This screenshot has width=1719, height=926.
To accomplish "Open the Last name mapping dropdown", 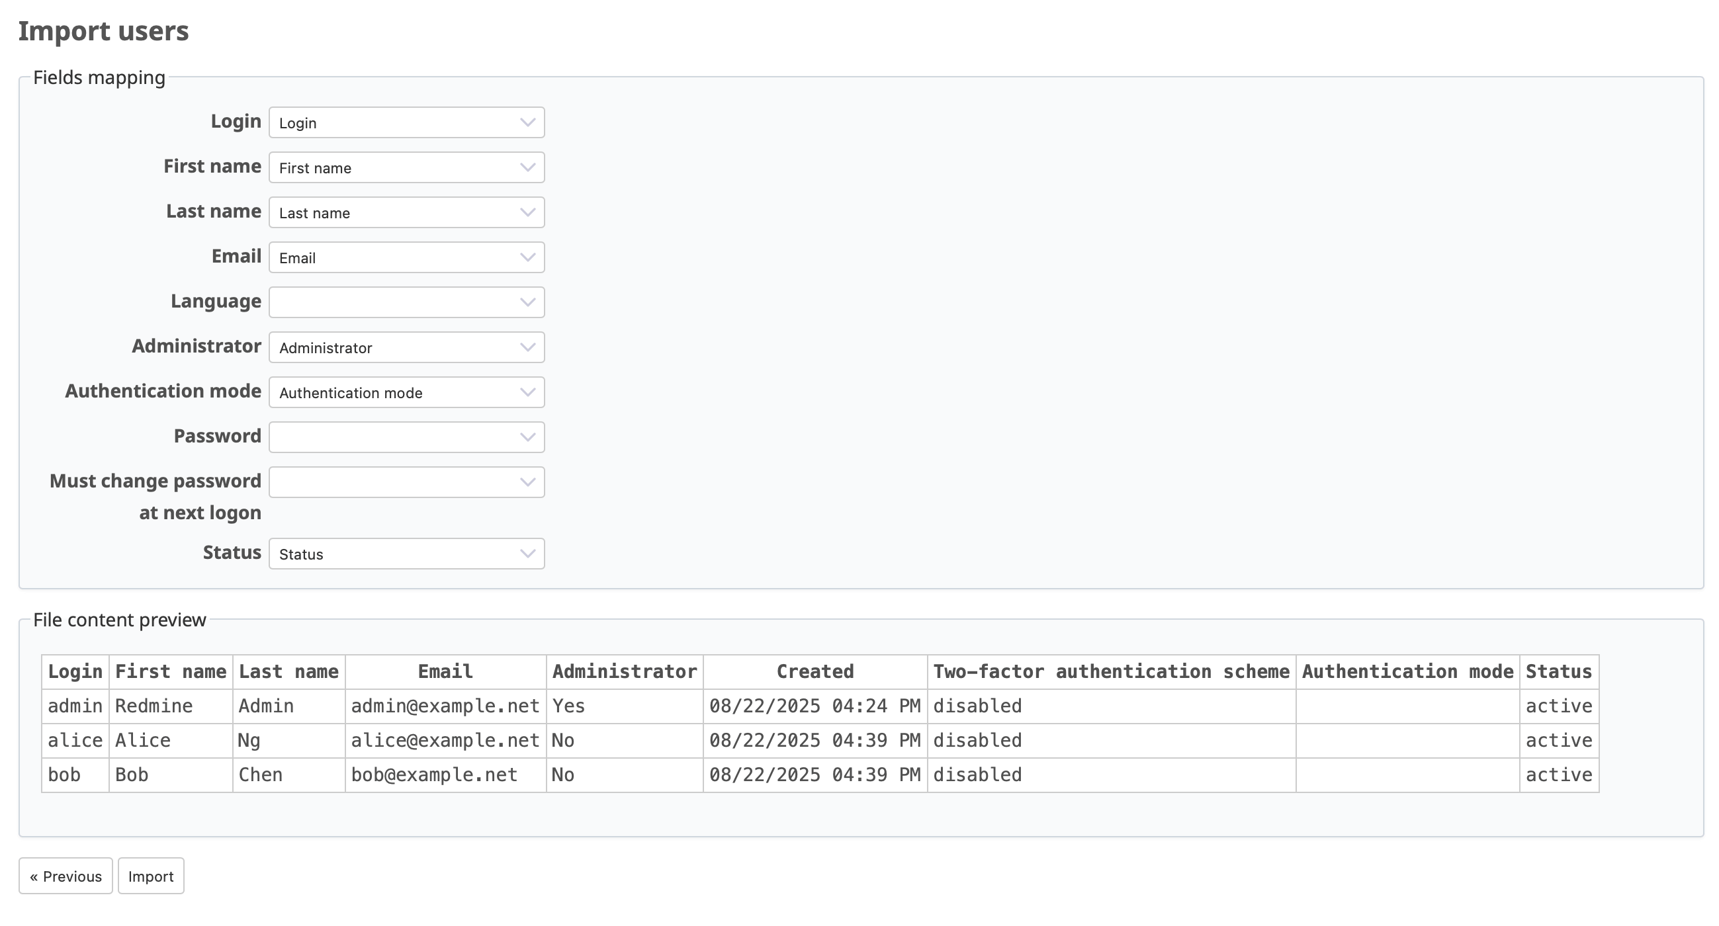I will point(406,213).
